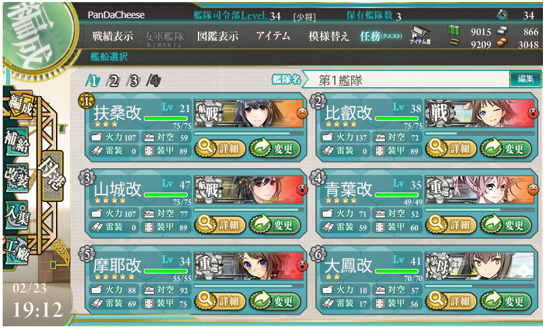The width and height of the screenshot is (545, 333).
Task: Open the 戦績表示 records menu
Action: coord(112,36)
